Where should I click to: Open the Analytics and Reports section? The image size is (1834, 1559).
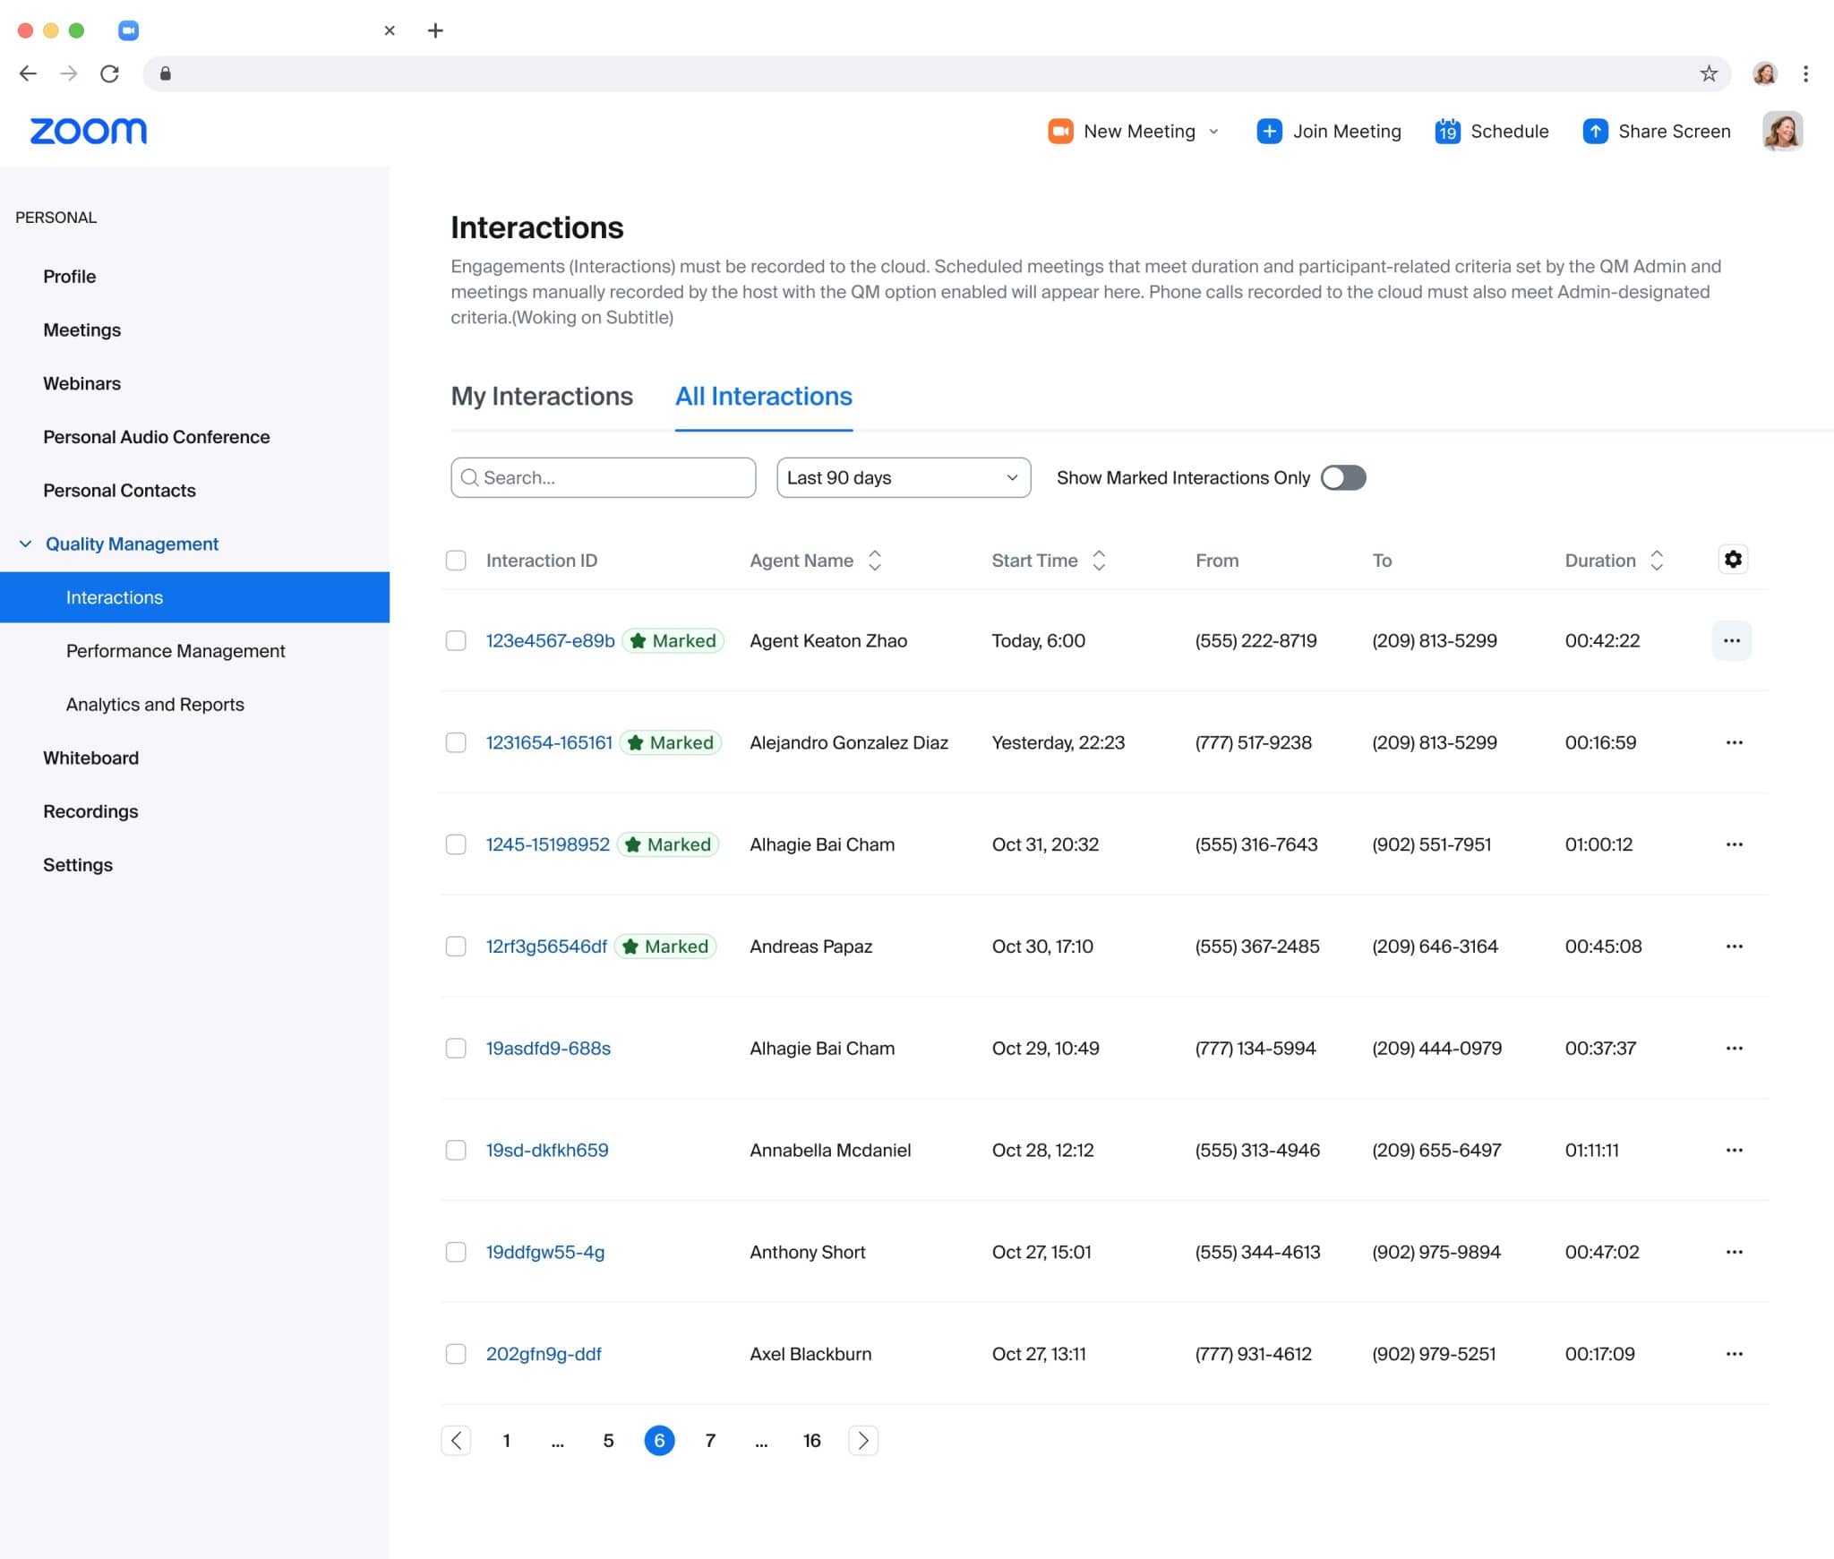(x=155, y=704)
